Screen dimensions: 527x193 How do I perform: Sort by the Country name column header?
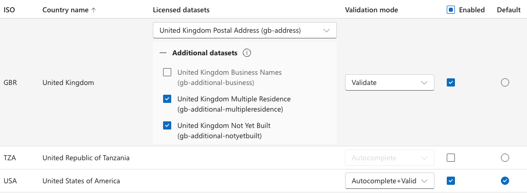[x=65, y=10]
